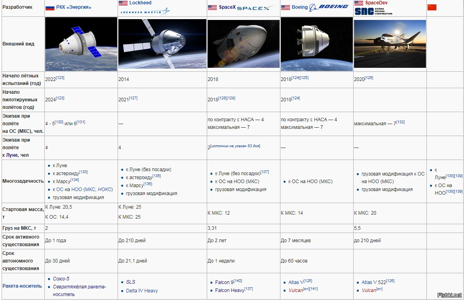Jump to footnote 130 after 4 - 5

pos(59,122)
